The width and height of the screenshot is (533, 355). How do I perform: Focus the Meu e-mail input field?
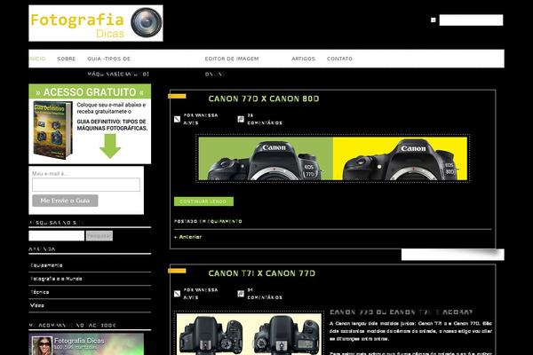tap(86, 185)
